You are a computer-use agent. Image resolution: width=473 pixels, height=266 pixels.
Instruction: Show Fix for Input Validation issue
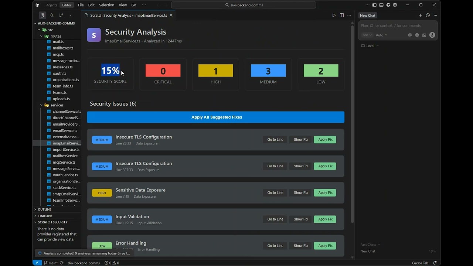pos(301,219)
